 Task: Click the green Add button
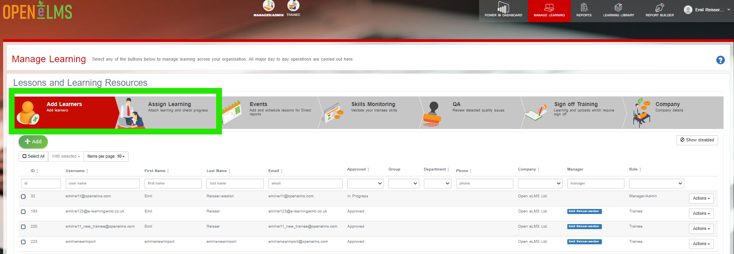[33, 142]
